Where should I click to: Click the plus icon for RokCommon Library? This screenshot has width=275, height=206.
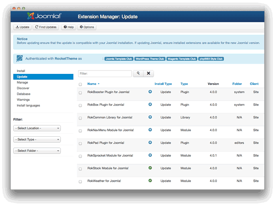(x=150, y=117)
